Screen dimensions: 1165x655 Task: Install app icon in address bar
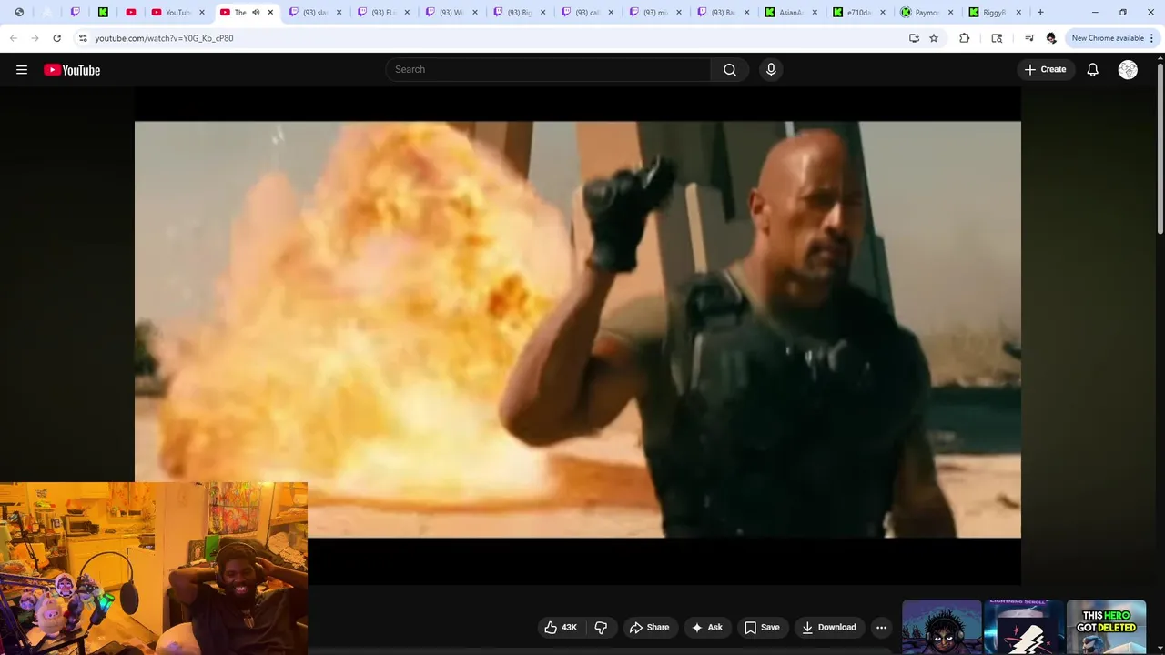(x=914, y=38)
